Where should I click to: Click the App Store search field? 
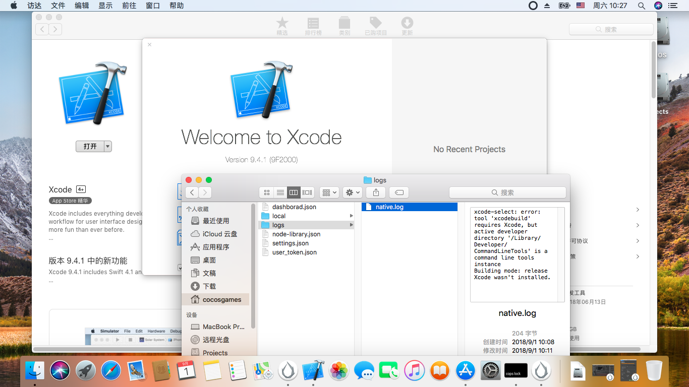pyautogui.click(x=611, y=29)
